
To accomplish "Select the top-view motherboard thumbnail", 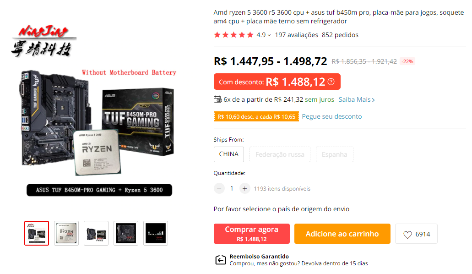I will pos(126,233).
